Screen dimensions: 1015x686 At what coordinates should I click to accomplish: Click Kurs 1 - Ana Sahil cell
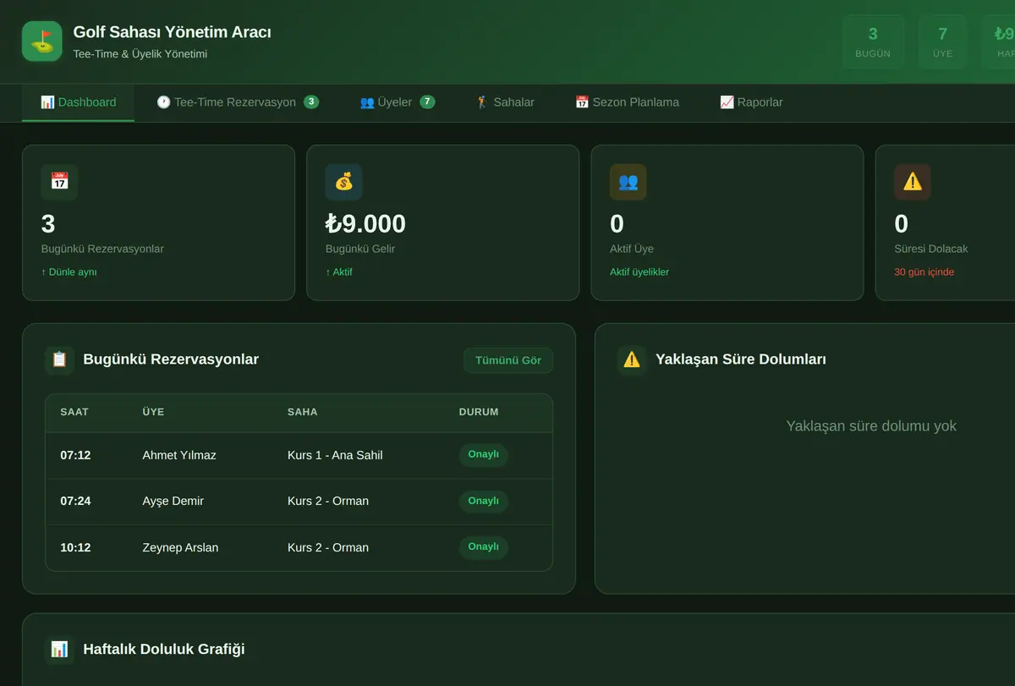pyautogui.click(x=335, y=455)
